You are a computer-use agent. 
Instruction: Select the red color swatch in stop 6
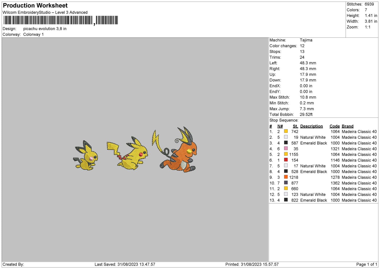286,160
